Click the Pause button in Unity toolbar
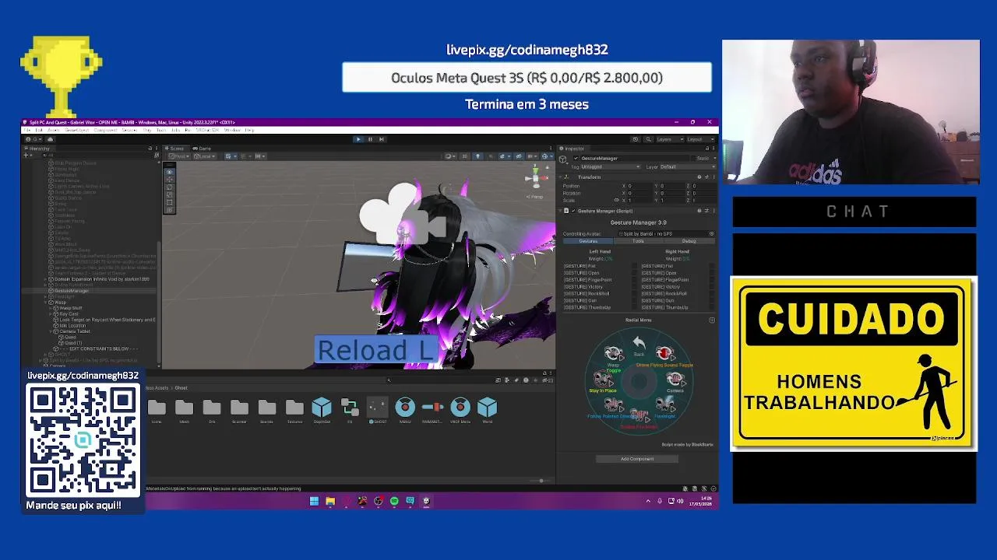Image resolution: width=997 pixels, height=560 pixels. [x=370, y=139]
